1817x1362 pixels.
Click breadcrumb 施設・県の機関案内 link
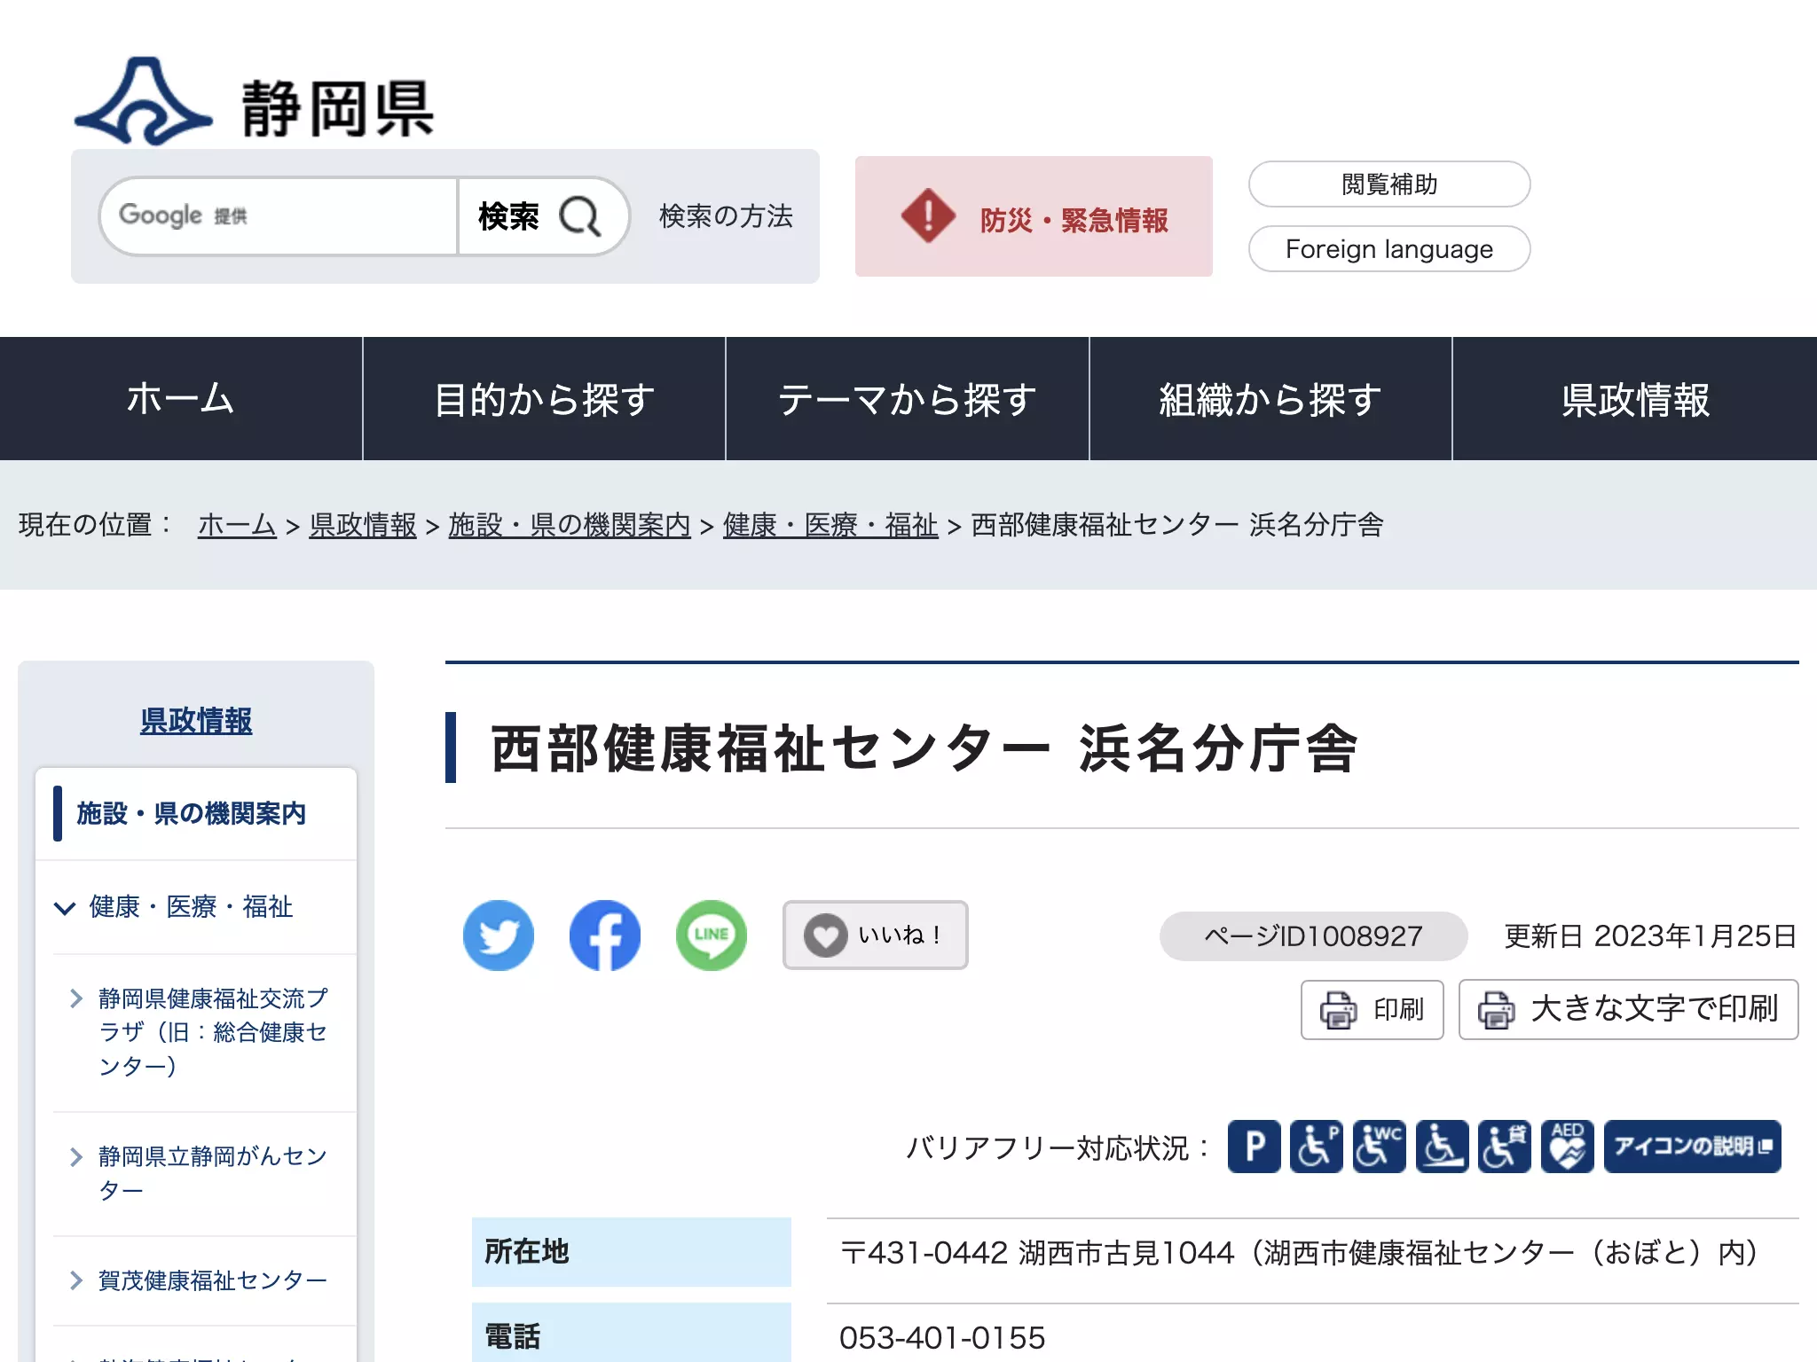(x=570, y=525)
